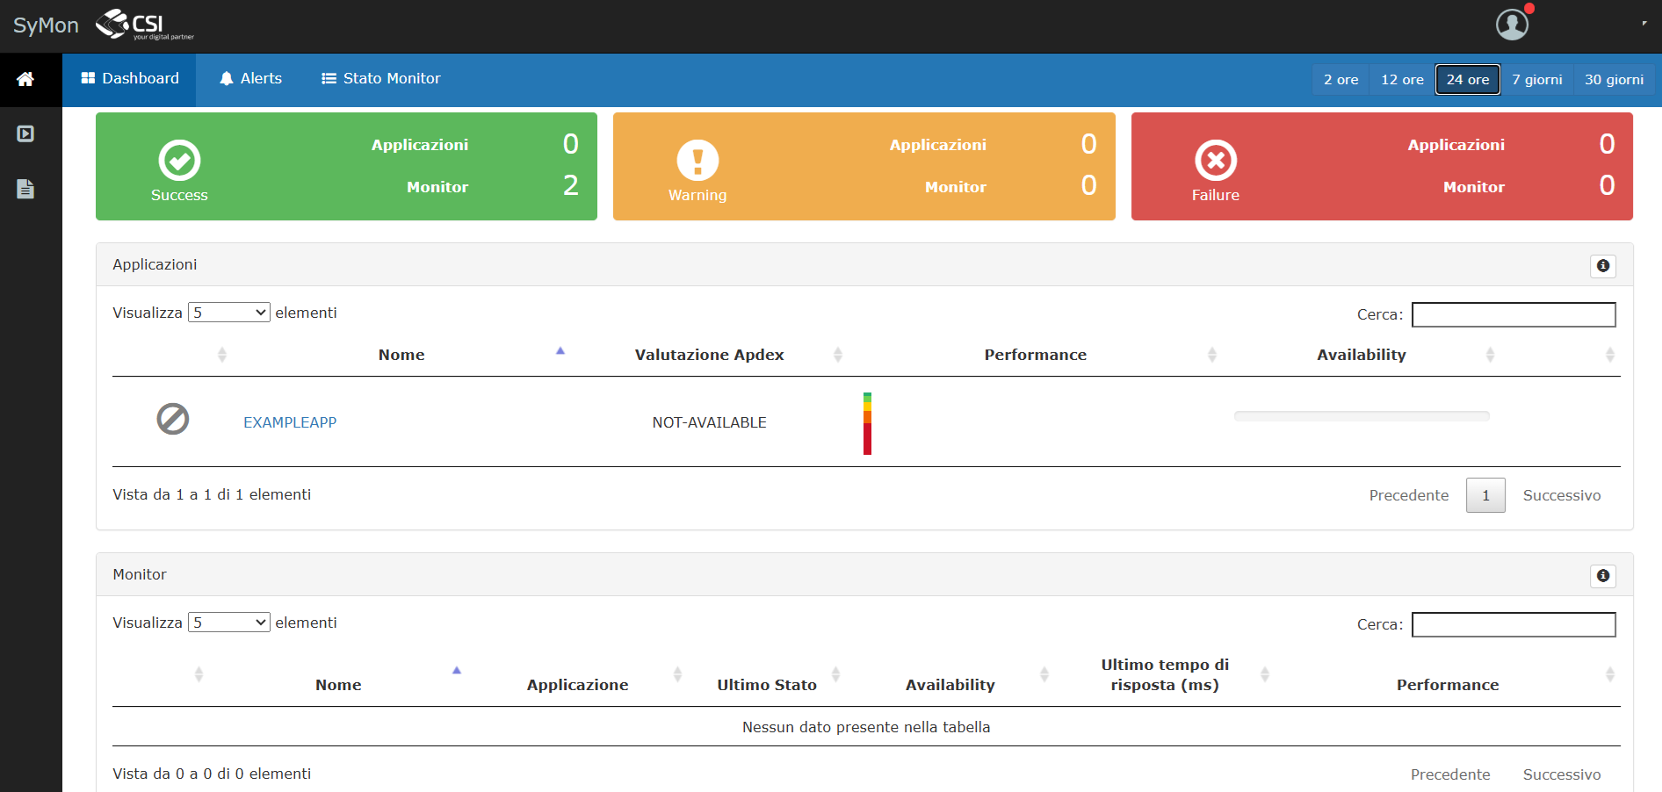The height and width of the screenshot is (792, 1662).
Task: Select the Success checkmark icon
Action: (179, 161)
